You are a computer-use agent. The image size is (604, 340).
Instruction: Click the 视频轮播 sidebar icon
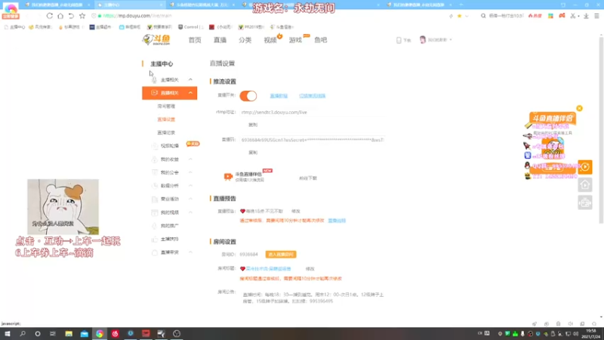pos(155,146)
